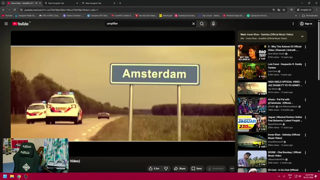Open the YouTube bookmark
The image size is (320, 180).
tap(7, 15)
